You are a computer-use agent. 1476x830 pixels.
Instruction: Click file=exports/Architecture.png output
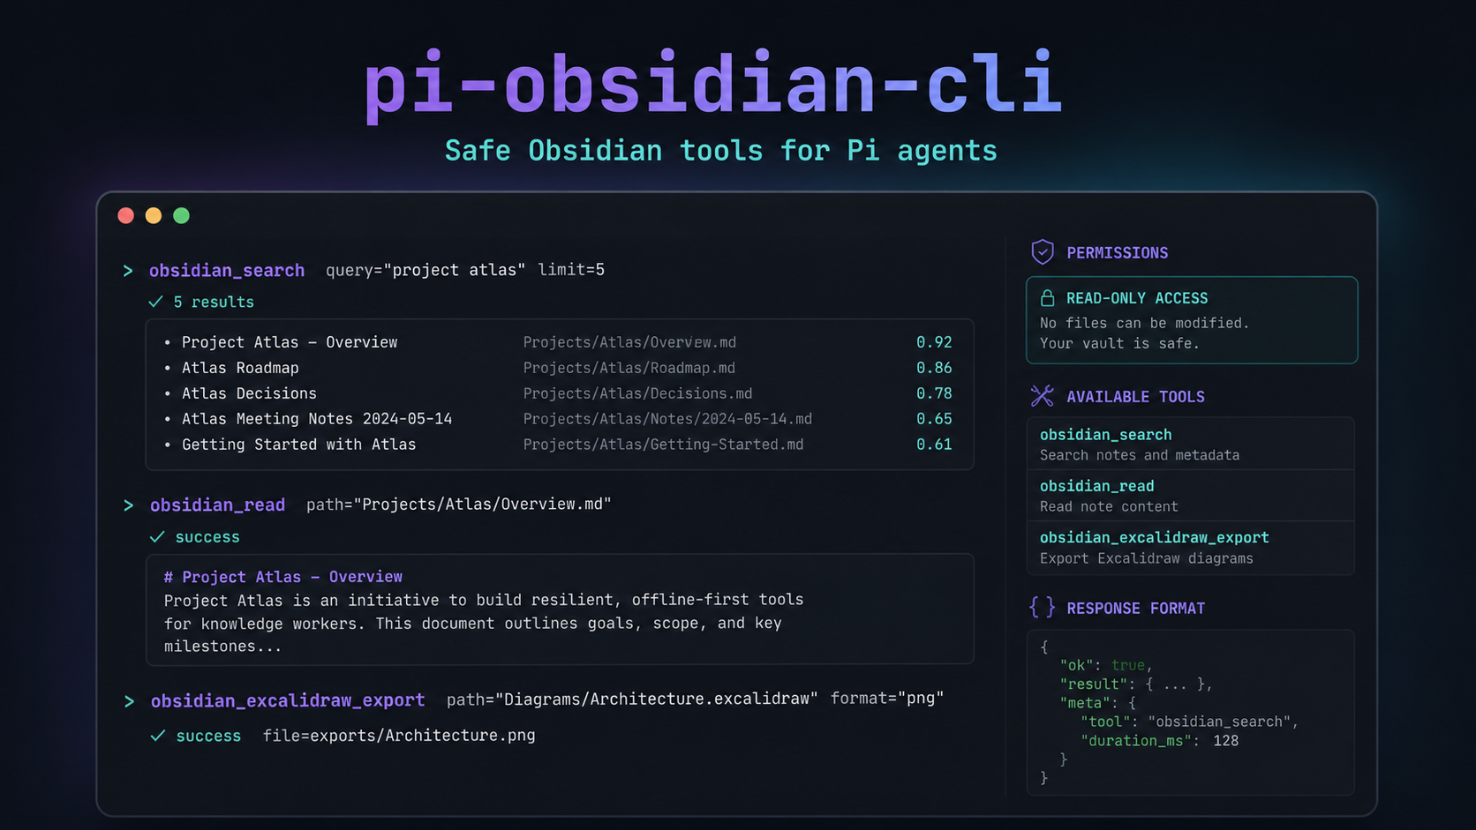(x=399, y=736)
